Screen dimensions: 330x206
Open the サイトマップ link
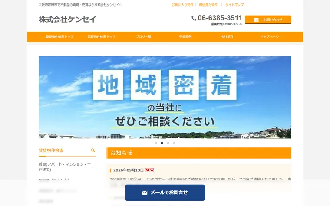[x=234, y=5]
